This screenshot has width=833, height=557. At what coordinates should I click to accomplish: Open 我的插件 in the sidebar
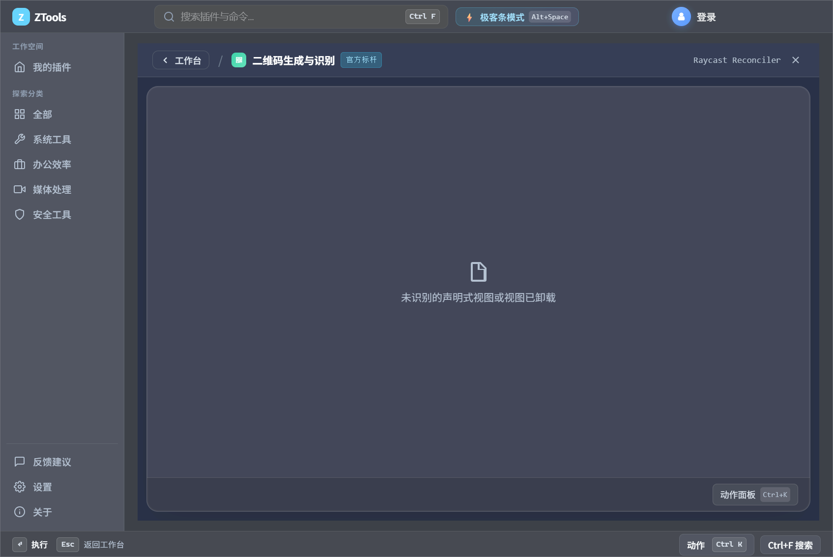pos(62,67)
